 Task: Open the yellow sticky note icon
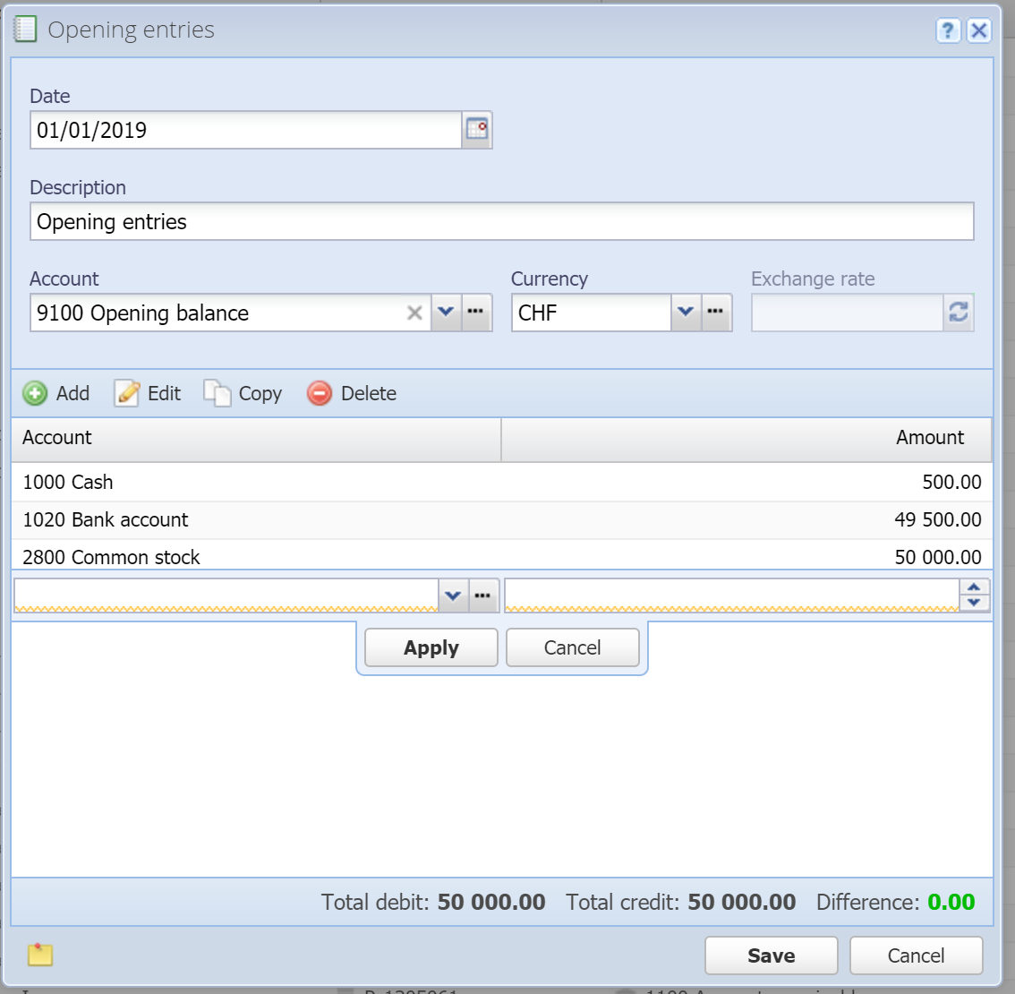coord(40,955)
